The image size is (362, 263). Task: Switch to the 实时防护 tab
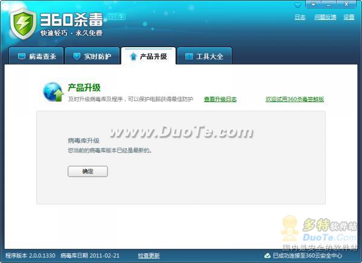point(92,56)
